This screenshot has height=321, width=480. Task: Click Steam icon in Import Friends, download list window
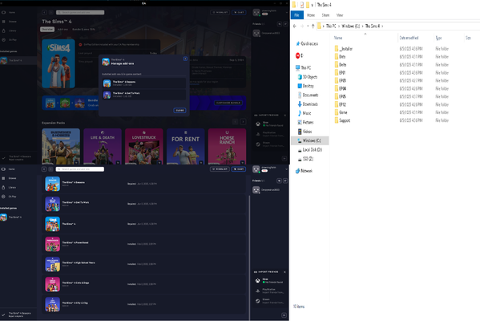point(258,301)
